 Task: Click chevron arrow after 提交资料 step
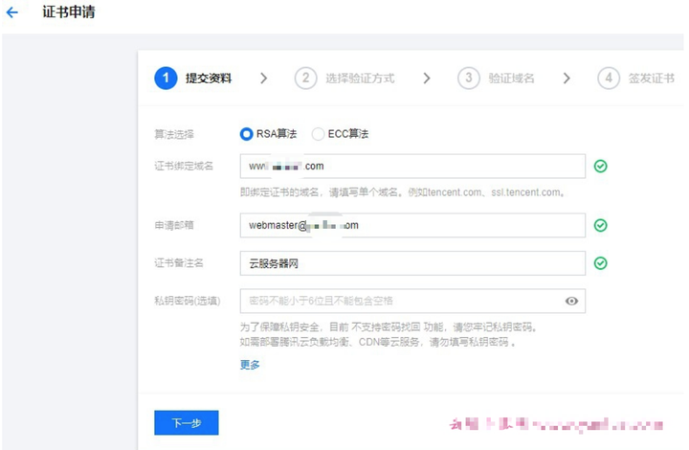tap(264, 79)
